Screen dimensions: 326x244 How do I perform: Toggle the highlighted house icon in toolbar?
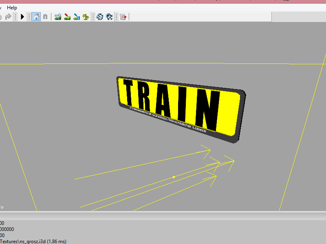point(36,17)
